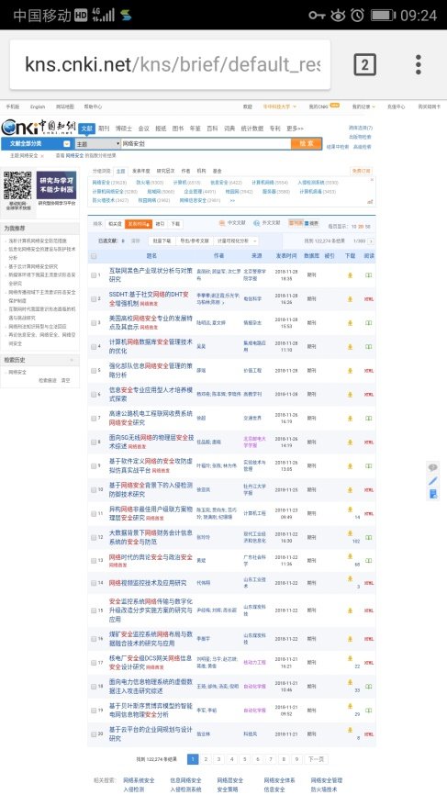Switch to the 博硕士 tab
Image resolution: width=447 pixels, height=795 pixels.
point(123,129)
